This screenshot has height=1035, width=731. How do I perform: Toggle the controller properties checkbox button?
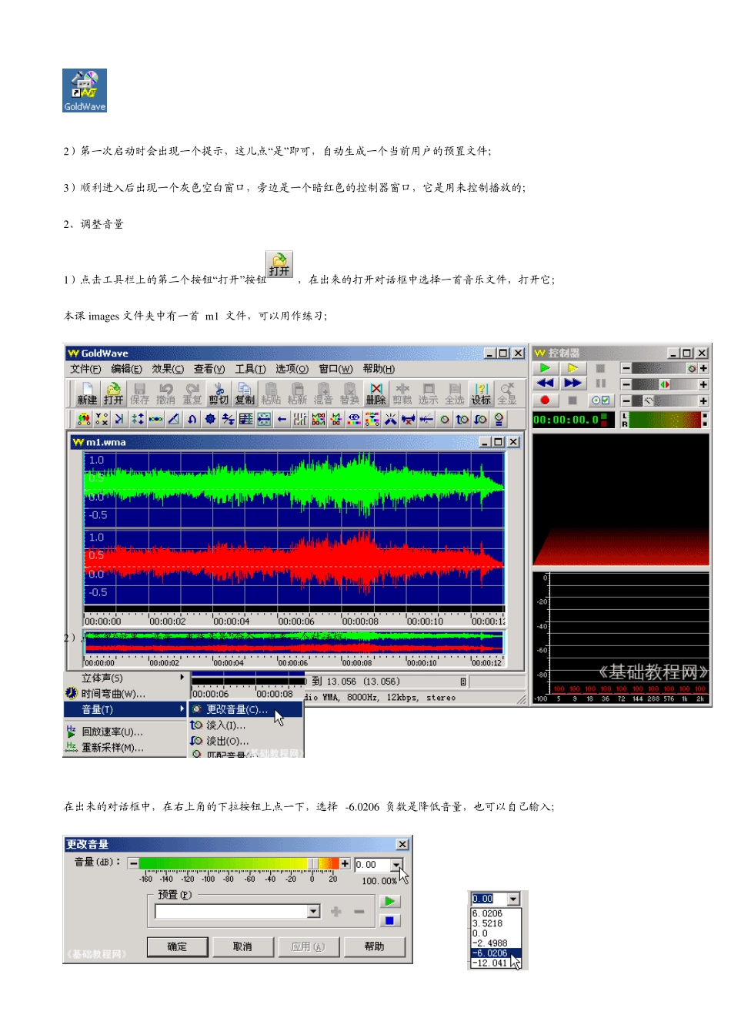(600, 400)
